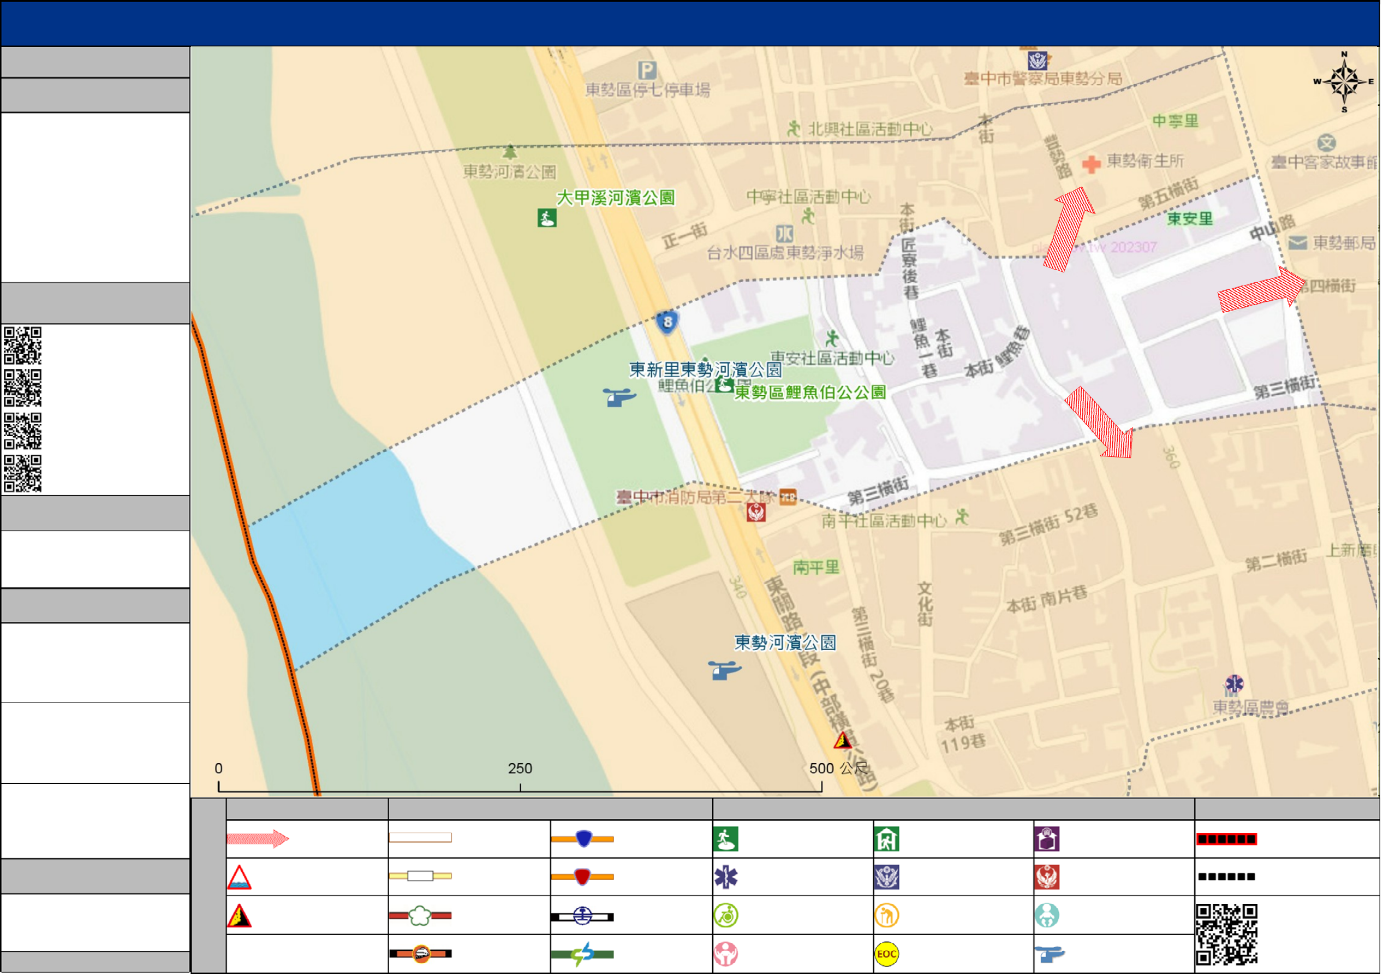This screenshot has width=1383, height=976.
Task: Click the black dashed boundary line legend symbol
Action: (1227, 878)
